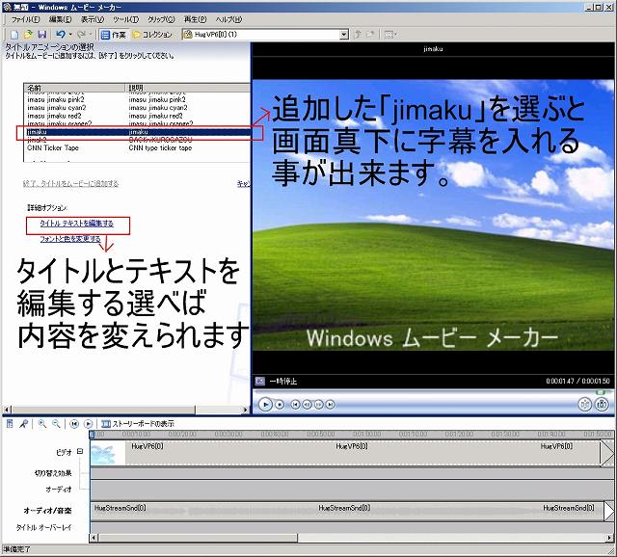Click the 名前 column header
This screenshot has height=557, width=617.
pyautogui.click(x=74, y=88)
